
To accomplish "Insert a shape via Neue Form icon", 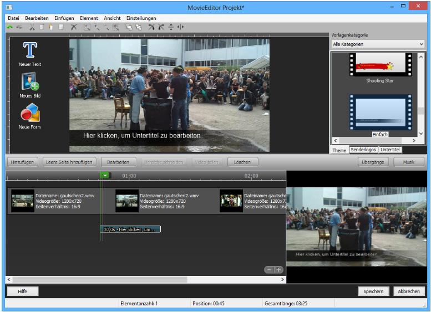I will coord(29,113).
